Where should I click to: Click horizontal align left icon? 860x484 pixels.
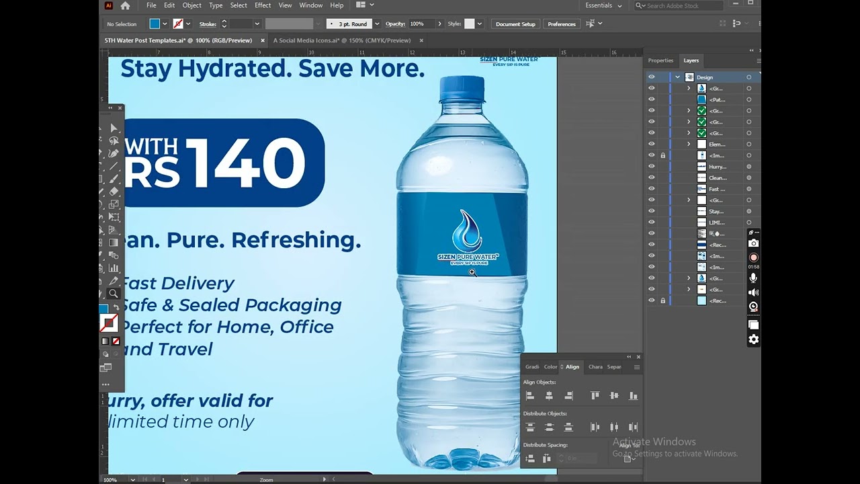pos(530,396)
